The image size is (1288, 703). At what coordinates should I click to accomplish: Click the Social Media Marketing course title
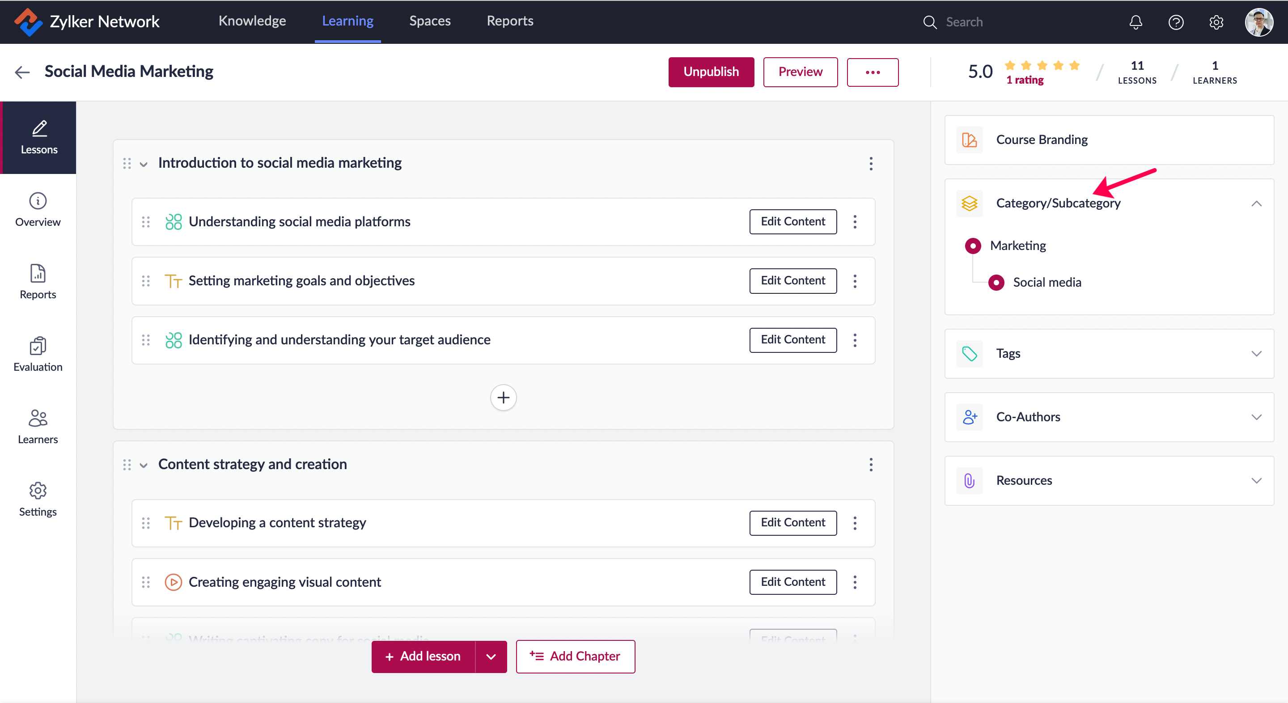[128, 72]
